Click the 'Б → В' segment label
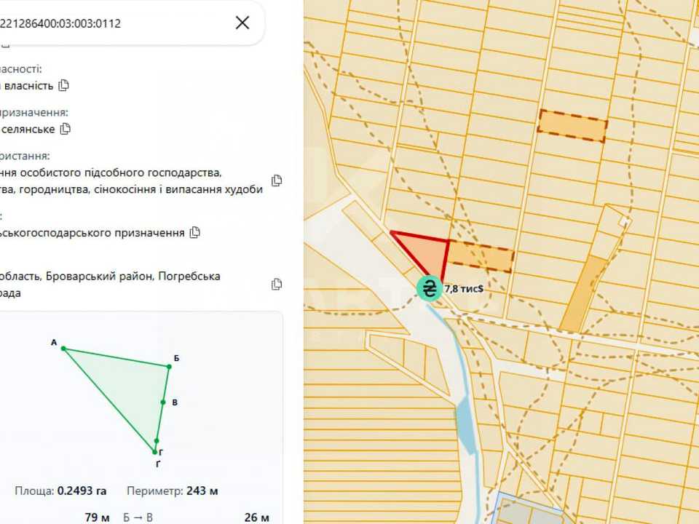The image size is (699, 524). coord(138,517)
